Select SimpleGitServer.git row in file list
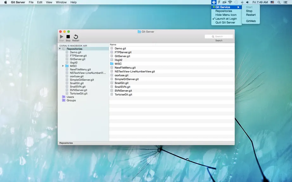The height and width of the screenshot is (182, 292). pos(172,79)
